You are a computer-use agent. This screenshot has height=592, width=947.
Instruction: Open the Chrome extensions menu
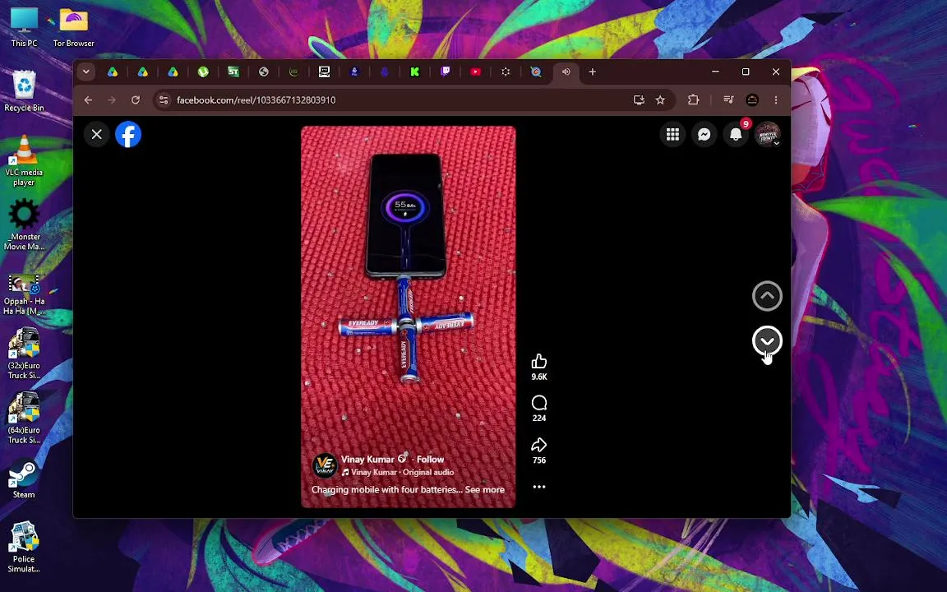693,99
